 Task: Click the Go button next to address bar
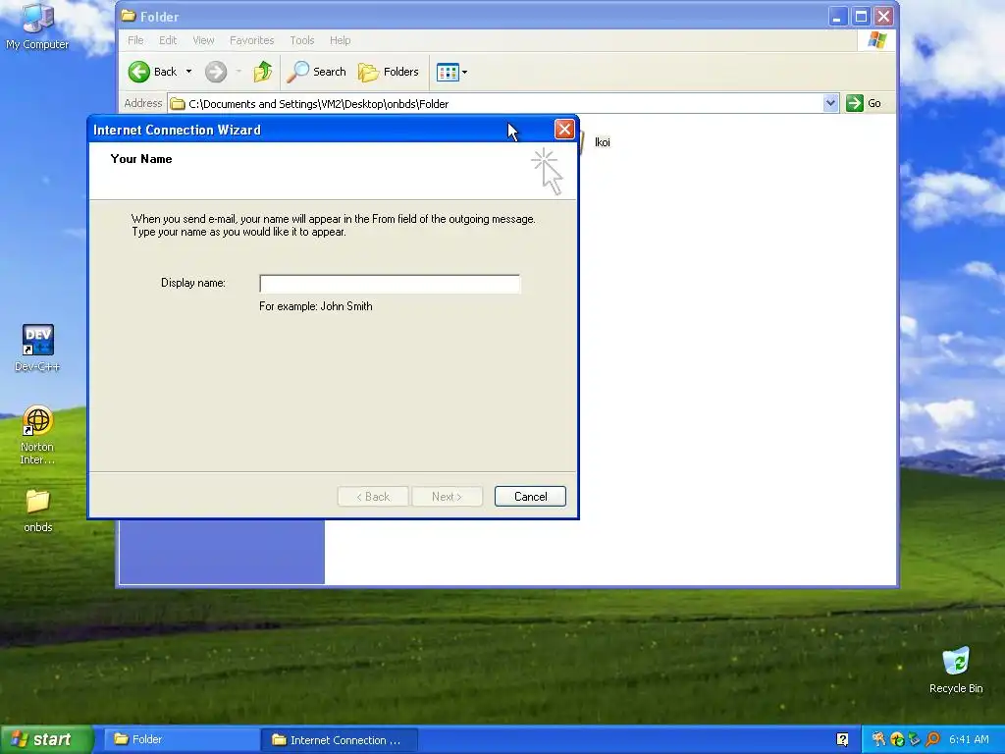864,103
